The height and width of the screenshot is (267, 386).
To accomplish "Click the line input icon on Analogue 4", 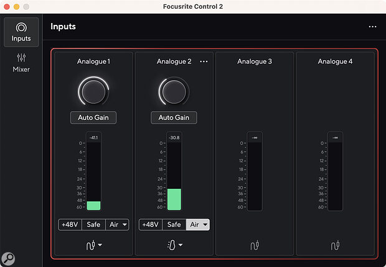I will click(335, 245).
